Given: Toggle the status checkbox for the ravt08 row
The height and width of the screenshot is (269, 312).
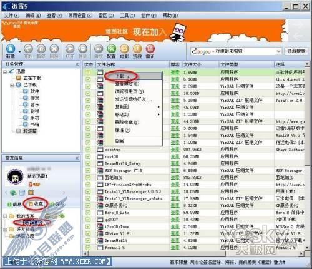Looking at the screenshot, I should [88, 156].
